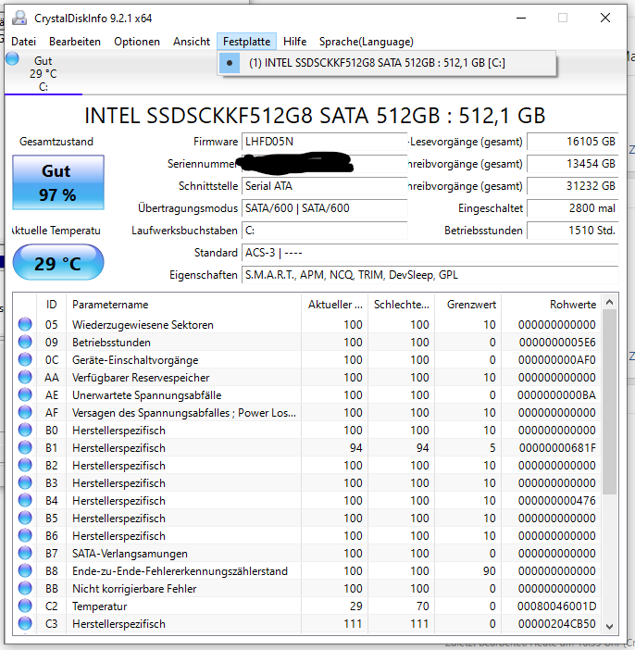Select the Verfügbarer Reservespeicher parameter name
The image size is (635, 650).
141,378
